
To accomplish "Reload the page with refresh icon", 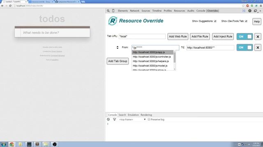I will 10,6.
